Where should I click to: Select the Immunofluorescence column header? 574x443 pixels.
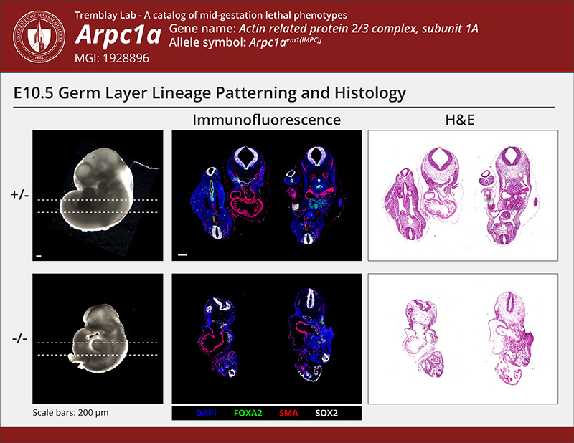pyautogui.click(x=266, y=120)
